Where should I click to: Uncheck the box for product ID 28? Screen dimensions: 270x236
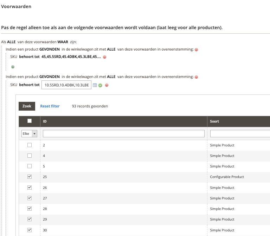[x=30, y=209]
